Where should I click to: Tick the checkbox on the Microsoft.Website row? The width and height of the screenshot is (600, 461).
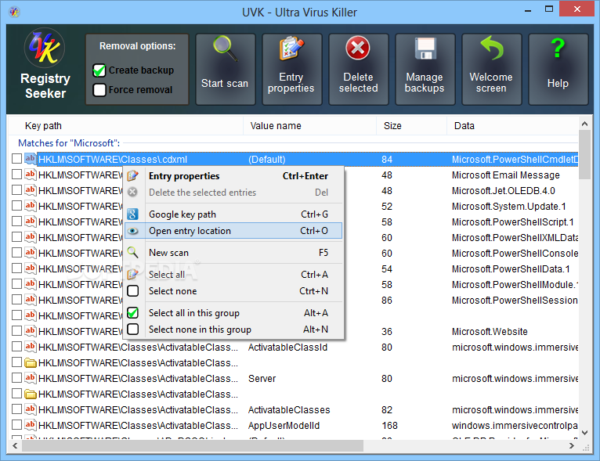pyautogui.click(x=16, y=331)
